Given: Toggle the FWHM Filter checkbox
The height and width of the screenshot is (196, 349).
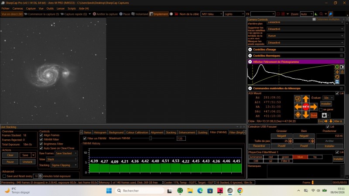Looking at the screenshot, I should point(41,139).
